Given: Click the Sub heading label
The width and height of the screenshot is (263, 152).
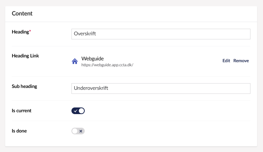Looking at the screenshot, I should click(x=24, y=86).
